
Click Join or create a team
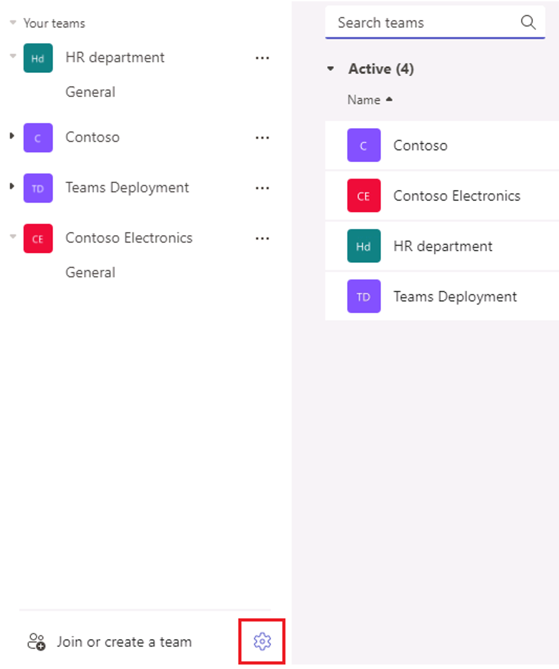coord(124,642)
